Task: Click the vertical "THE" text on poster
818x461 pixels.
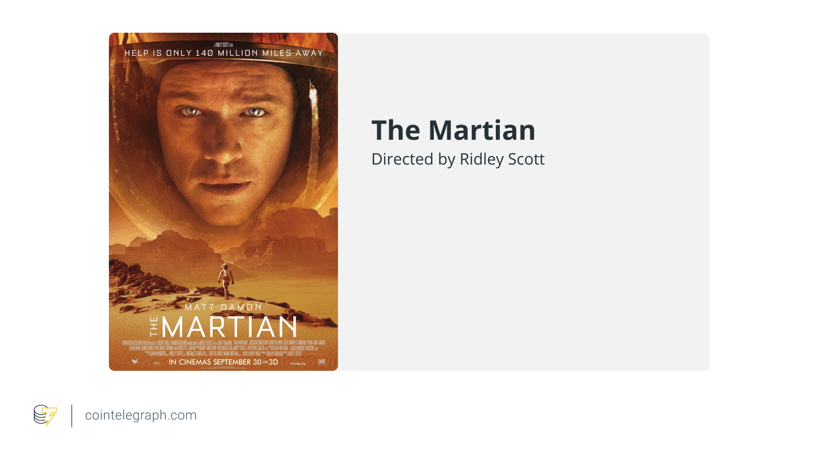Action: click(155, 327)
